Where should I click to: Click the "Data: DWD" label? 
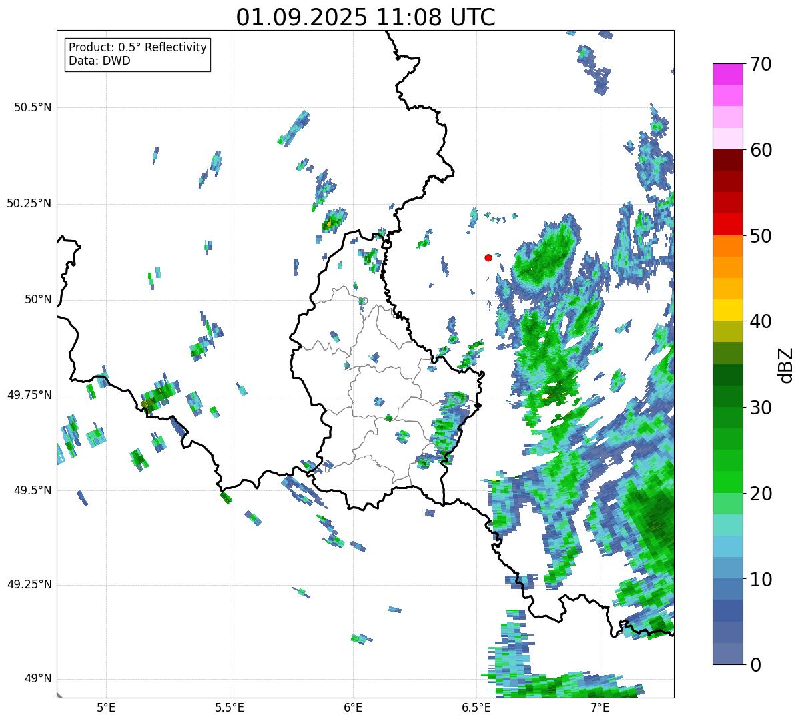coord(100,61)
